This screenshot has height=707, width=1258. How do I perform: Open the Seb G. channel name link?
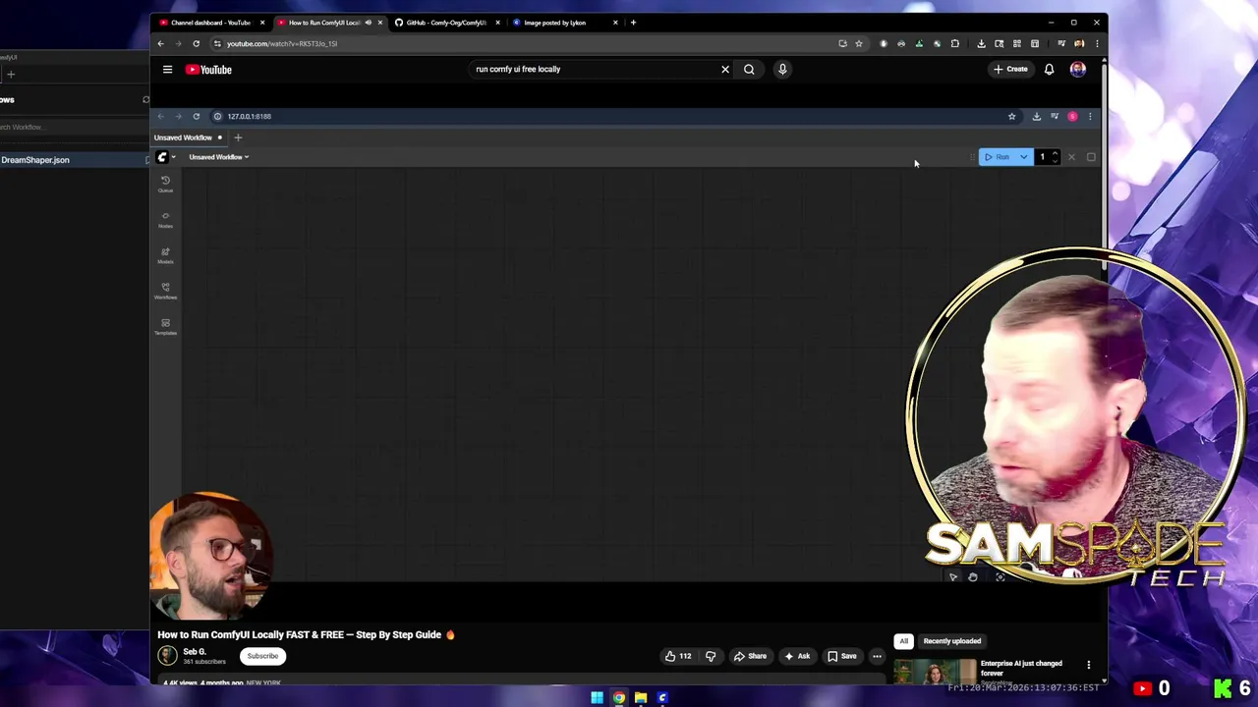(x=195, y=651)
